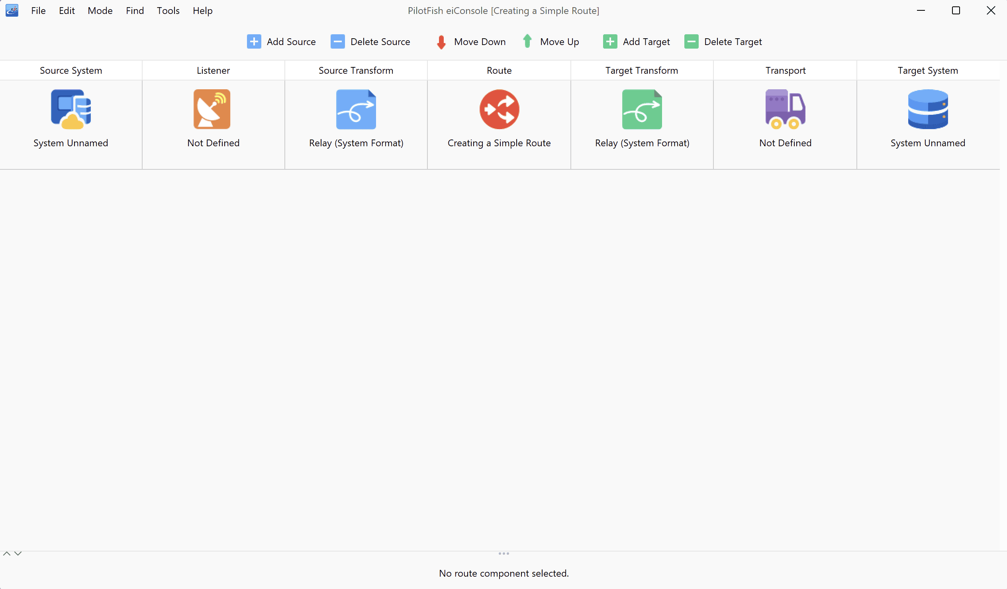Open the blue Source Transform relay icon
Image resolution: width=1007 pixels, height=589 pixels.
(356, 109)
